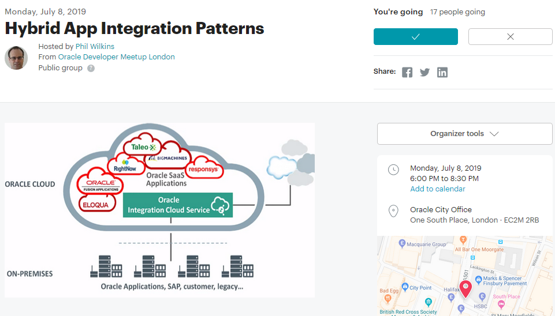Click the location marker icon beside address
This screenshot has width=555, height=316.
tap(393, 210)
